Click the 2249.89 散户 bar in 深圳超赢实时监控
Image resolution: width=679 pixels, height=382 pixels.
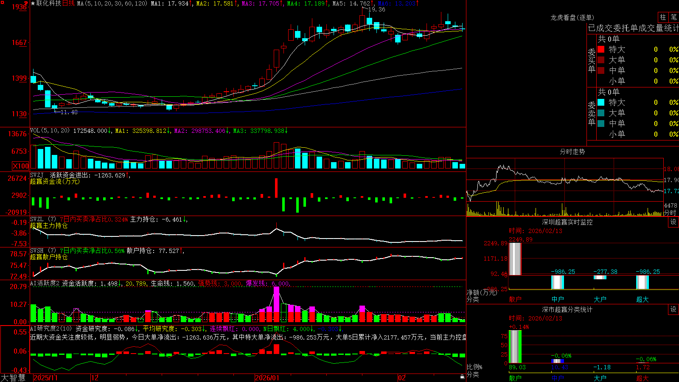pos(515,259)
